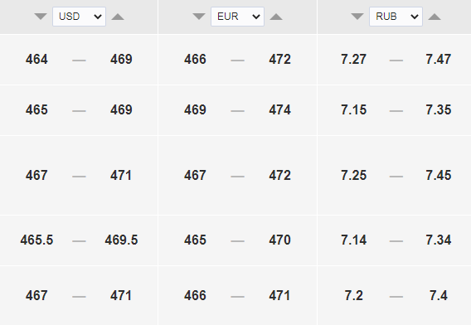Image resolution: width=471 pixels, height=325 pixels.
Task: Sort RUB column ascending with up arrow
Action: pyautogui.click(x=435, y=17)
